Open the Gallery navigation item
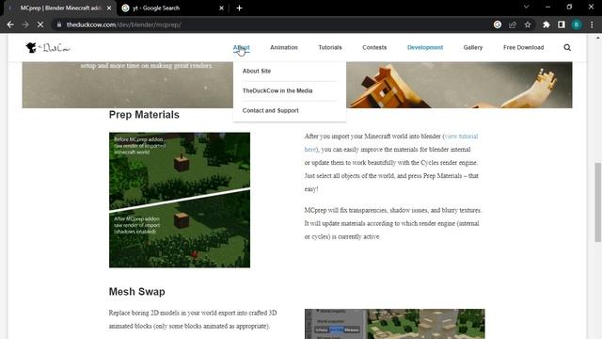The width and height of the screenshot is (602, 339). pos(472,47)
